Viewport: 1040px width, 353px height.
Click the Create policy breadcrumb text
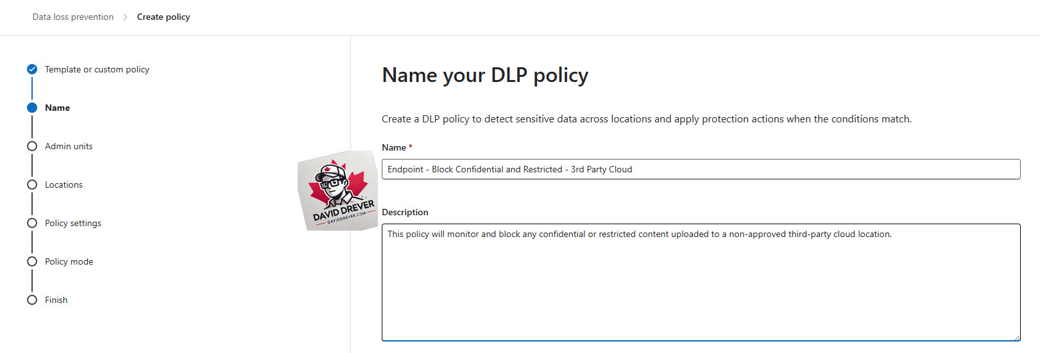(x=164, y=17)
